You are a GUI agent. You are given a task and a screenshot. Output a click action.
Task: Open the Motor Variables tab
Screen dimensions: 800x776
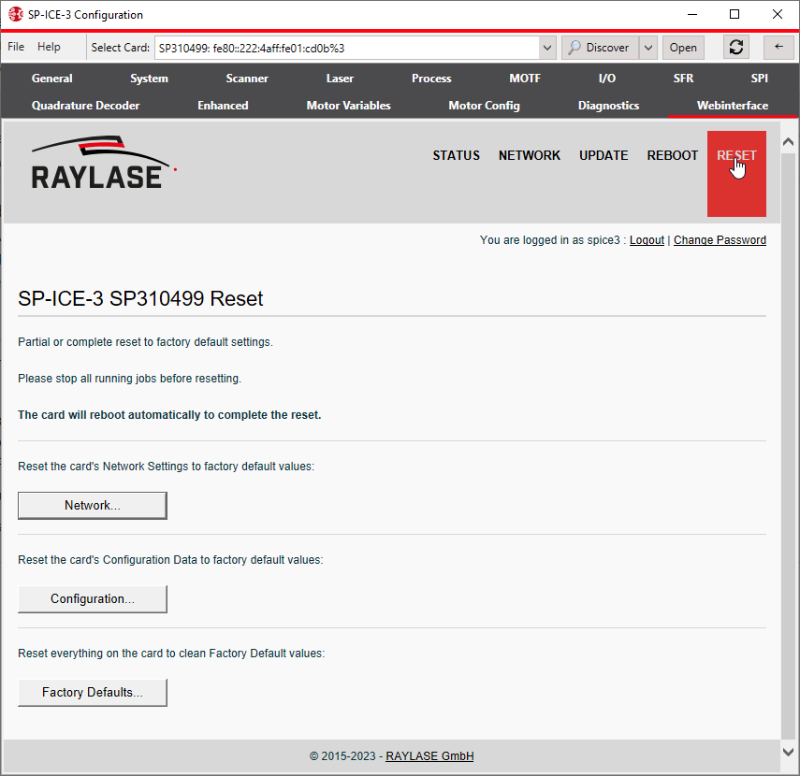[348, 106]
